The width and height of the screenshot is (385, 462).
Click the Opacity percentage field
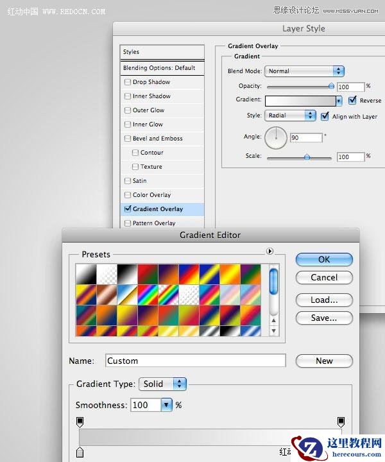[350, 87]
